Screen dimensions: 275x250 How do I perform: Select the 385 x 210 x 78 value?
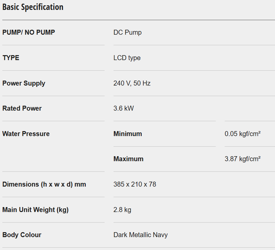click(135, 184)
